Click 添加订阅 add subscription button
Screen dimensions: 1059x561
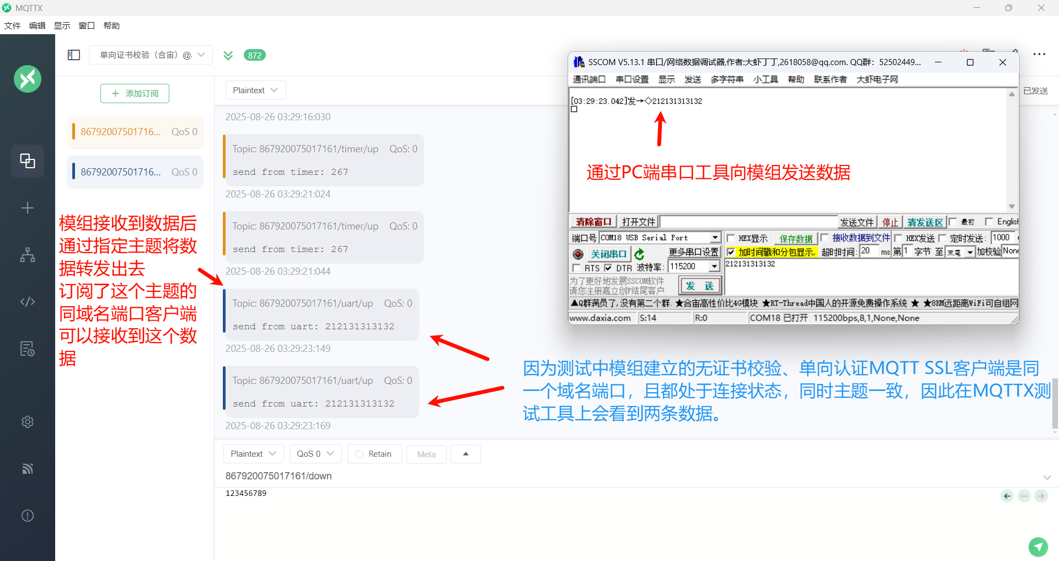[135, 94]
